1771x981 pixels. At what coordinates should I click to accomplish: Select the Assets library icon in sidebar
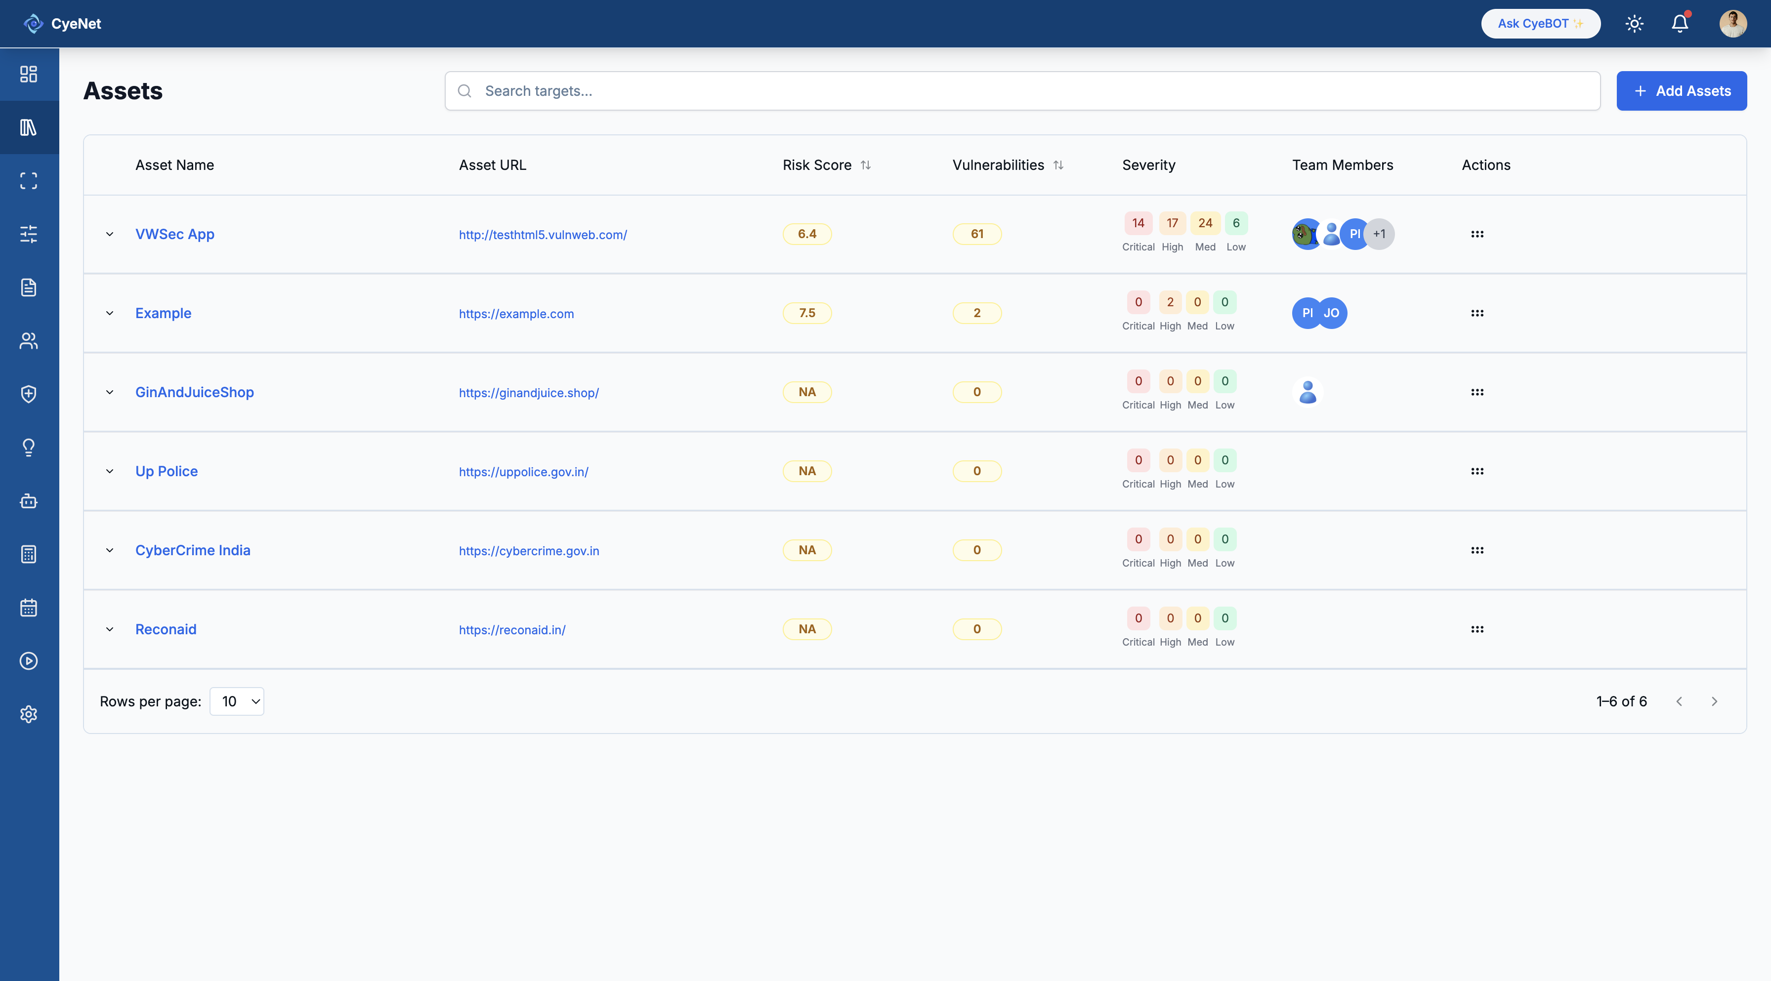coord(29,127)
